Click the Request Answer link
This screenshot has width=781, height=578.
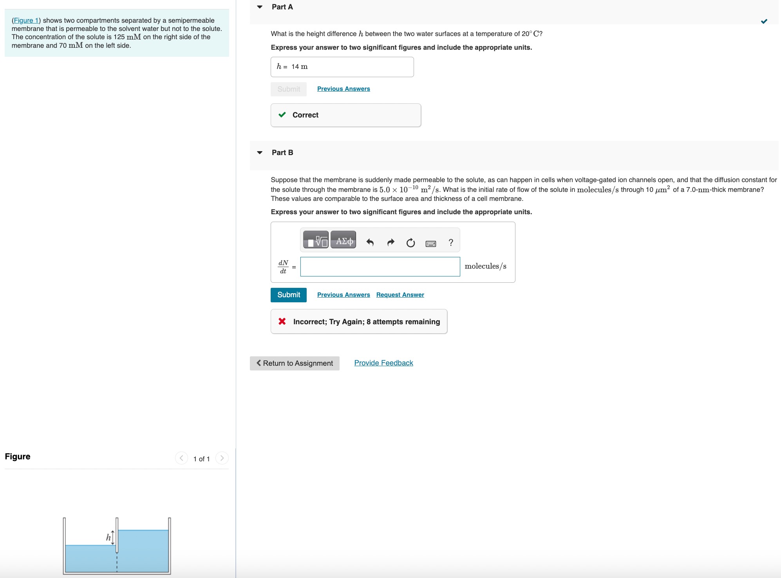400,295
